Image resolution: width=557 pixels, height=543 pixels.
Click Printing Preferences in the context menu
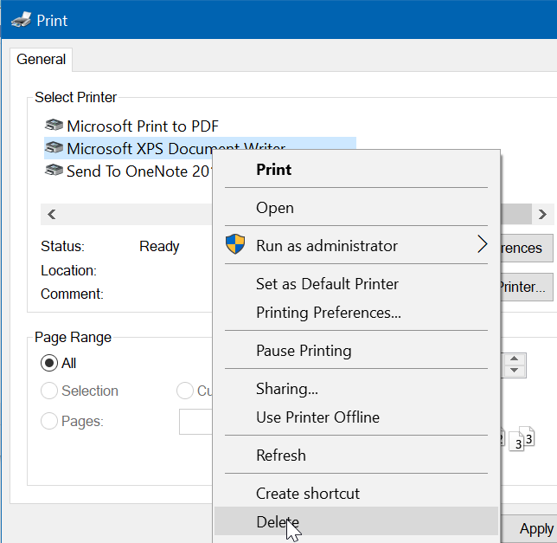328,312
